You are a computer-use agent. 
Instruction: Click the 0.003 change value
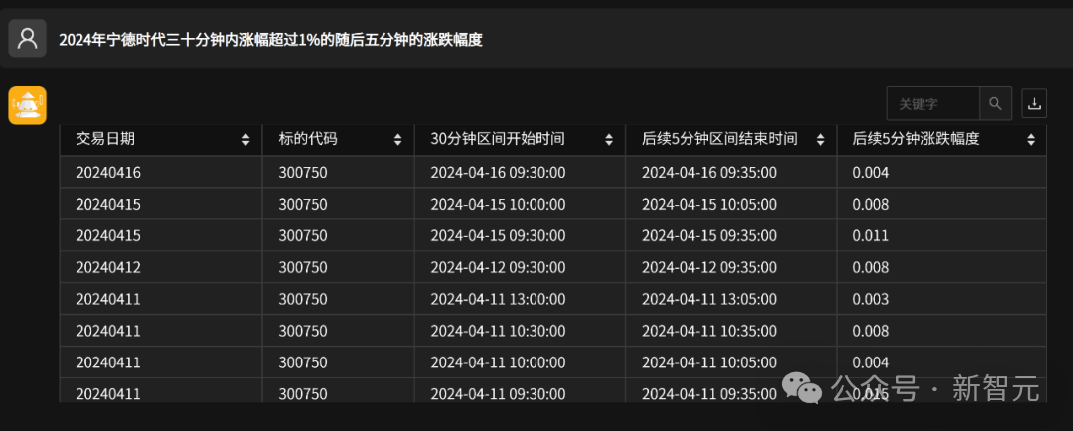(x=870, y=300)
